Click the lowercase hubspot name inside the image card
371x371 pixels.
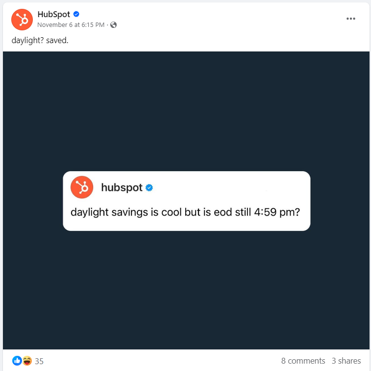[122, 188]
